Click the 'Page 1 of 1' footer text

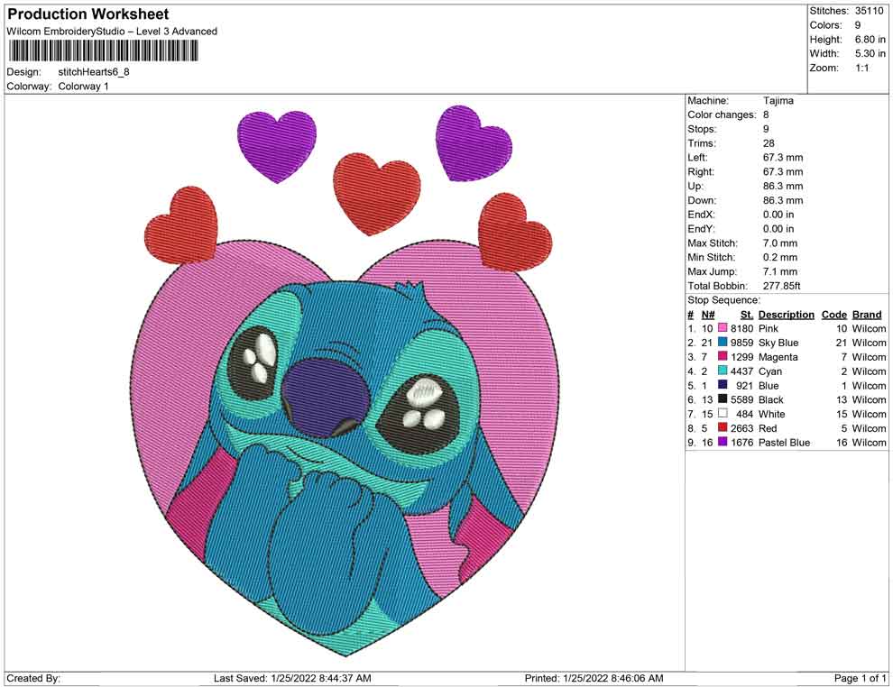coord(860,678)
